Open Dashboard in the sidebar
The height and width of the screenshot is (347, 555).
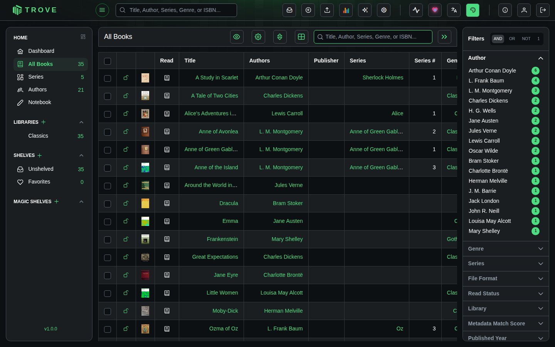(x=50, y=51)
